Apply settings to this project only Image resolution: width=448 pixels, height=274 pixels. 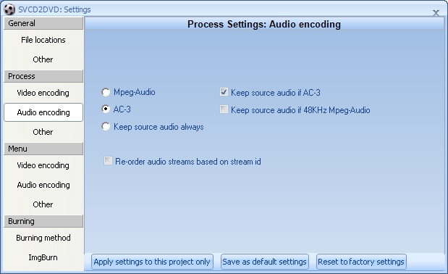point(152,262)
